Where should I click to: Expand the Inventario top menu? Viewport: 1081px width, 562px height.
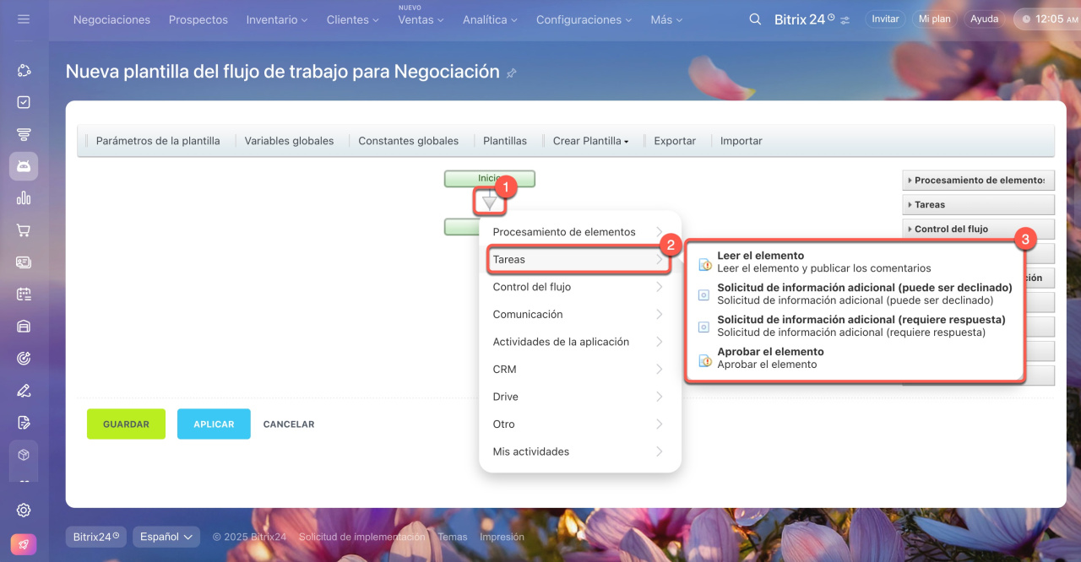[277, 19]
